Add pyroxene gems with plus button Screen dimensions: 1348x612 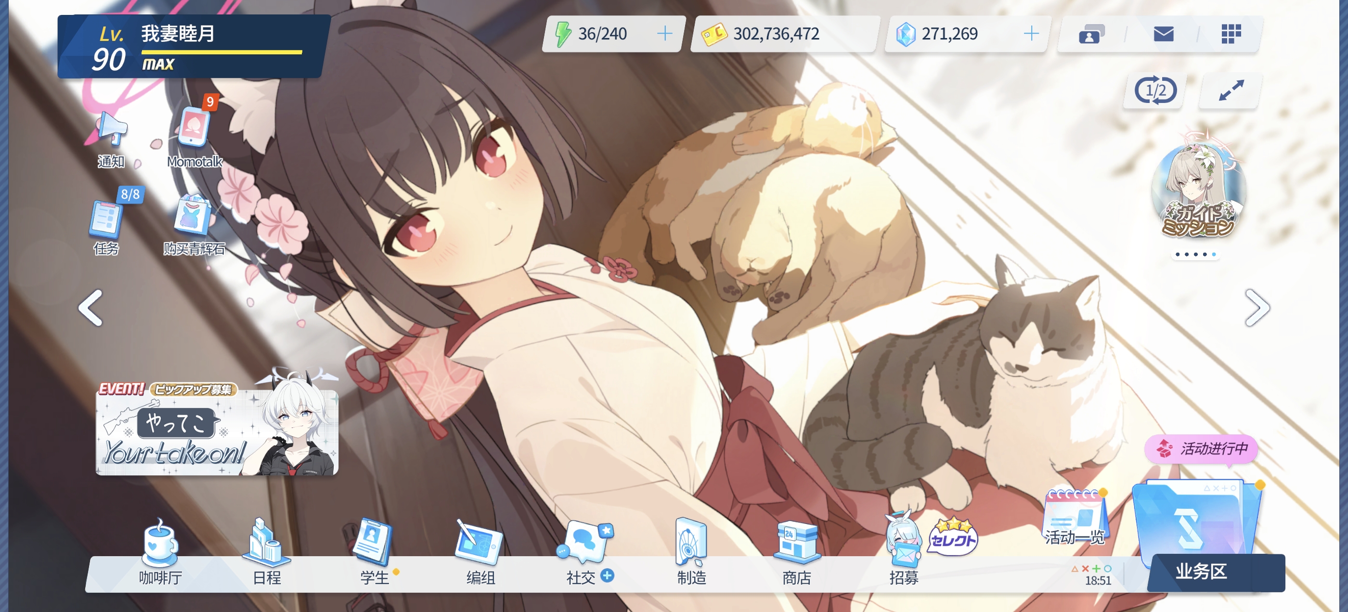1031,34
